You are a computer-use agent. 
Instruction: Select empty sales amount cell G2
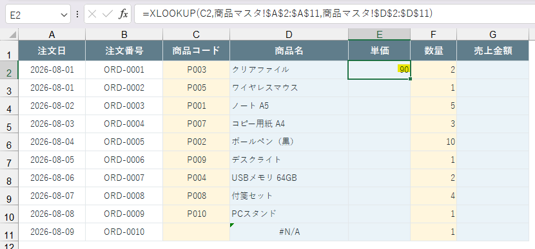(x=492, y=70)
